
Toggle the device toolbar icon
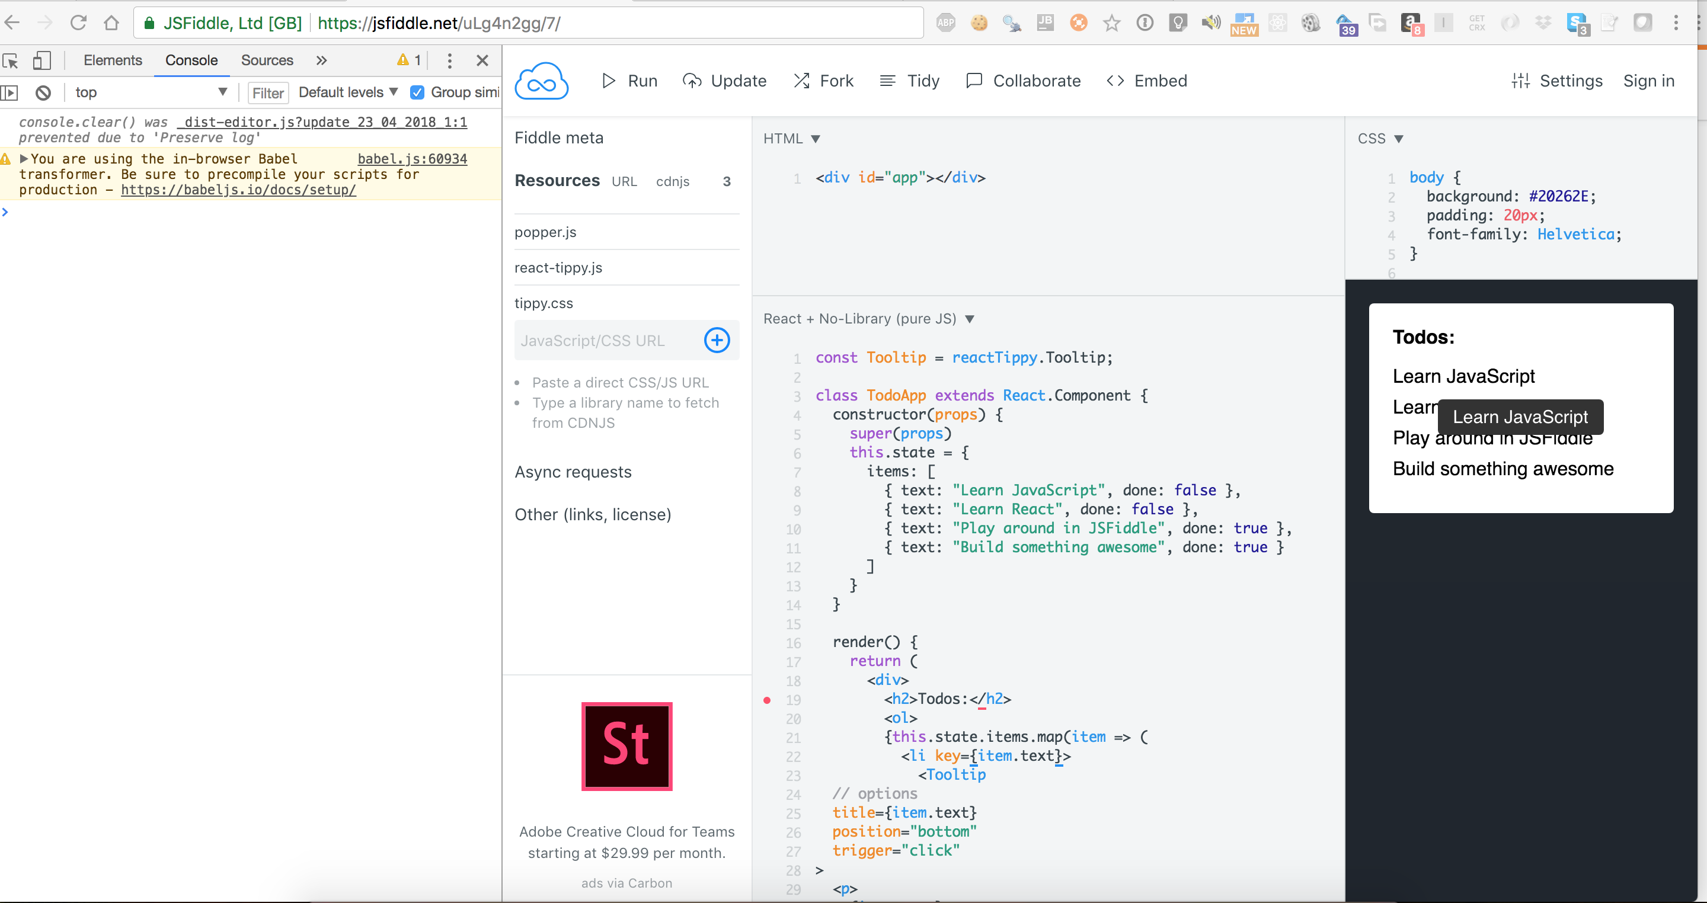coord(41,61)
